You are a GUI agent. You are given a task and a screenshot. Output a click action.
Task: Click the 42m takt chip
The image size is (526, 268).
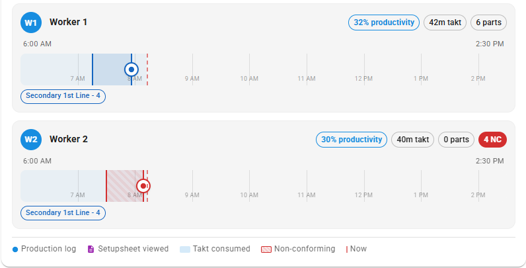point(445,22)
